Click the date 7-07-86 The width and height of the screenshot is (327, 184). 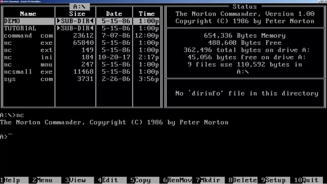pos(116,36)
